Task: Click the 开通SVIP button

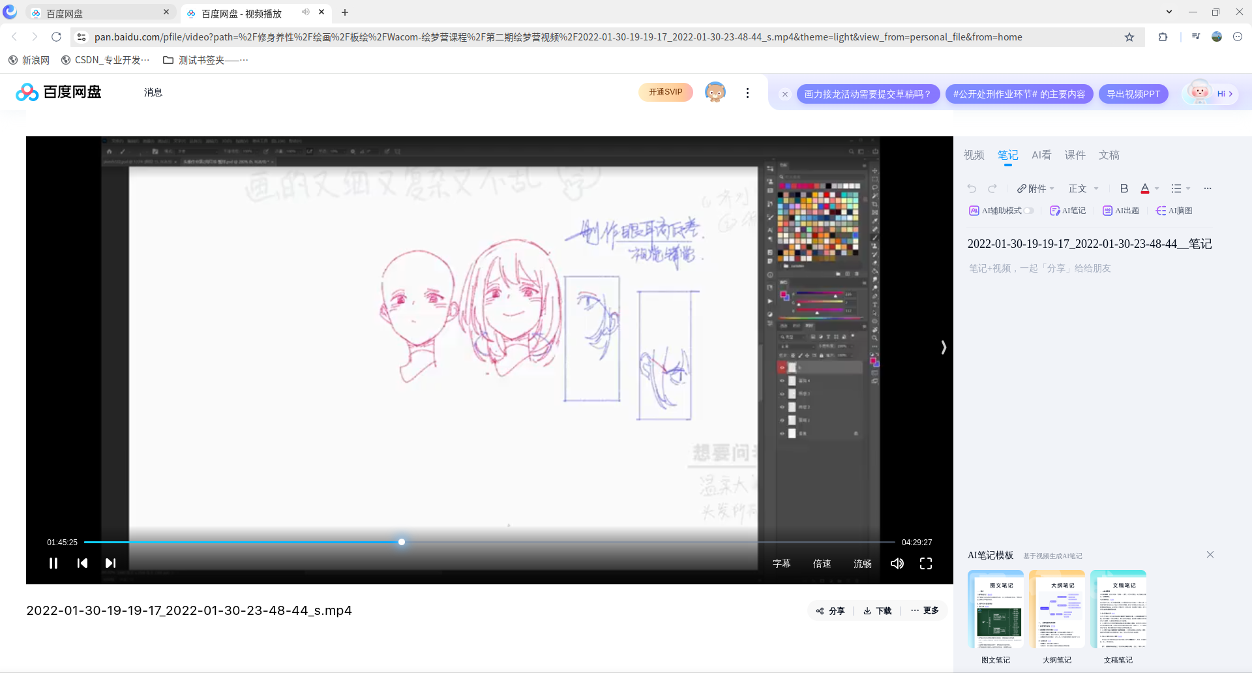Action: pos(666,93)
